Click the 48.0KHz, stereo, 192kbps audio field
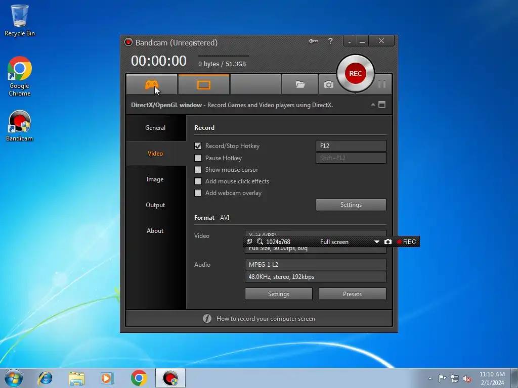Screen dimensions: 518x388 point(316,277)
